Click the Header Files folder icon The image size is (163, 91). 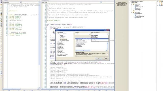pos(134,4)
